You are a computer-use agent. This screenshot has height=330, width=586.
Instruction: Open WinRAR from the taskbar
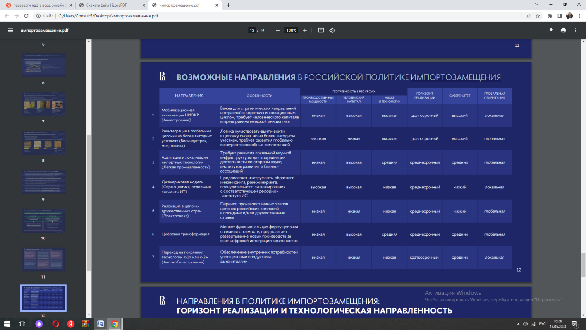pos(86,324)
